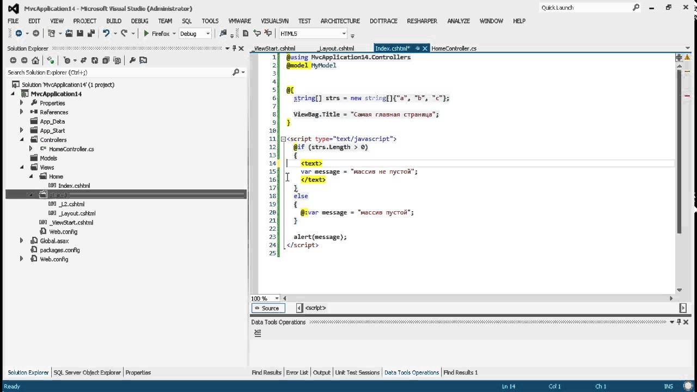Open the Output tab
The width and height of the screenshot is (697, 392).
[322, 372]
